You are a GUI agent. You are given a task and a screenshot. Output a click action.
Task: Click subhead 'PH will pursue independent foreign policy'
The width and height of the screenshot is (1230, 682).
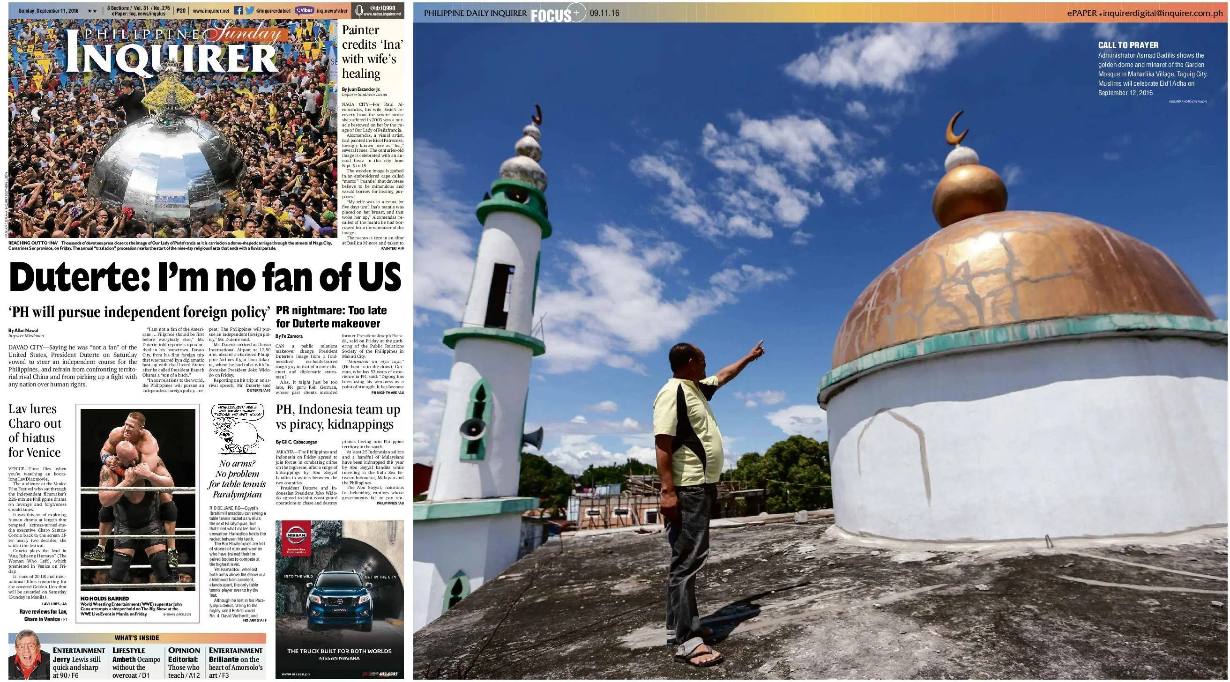click(x=140, y=312)
